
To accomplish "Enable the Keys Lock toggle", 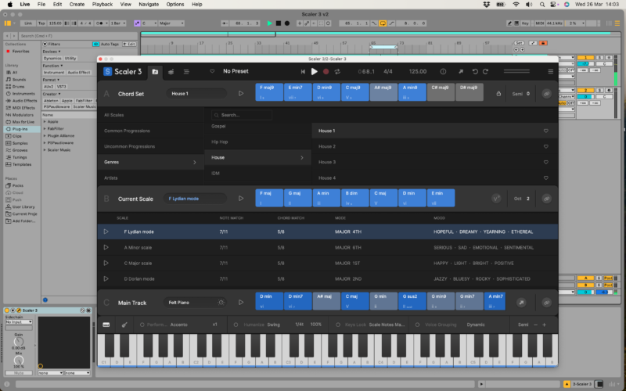I will click(x=338, y=325).
